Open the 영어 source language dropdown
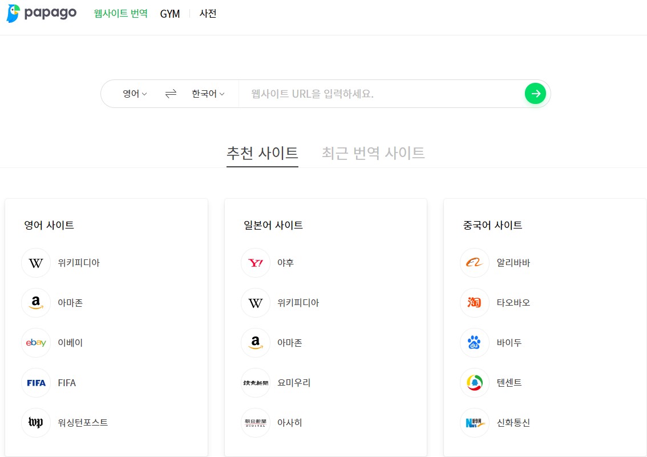Screen dimensions: 647x457 tap(135, 94)
